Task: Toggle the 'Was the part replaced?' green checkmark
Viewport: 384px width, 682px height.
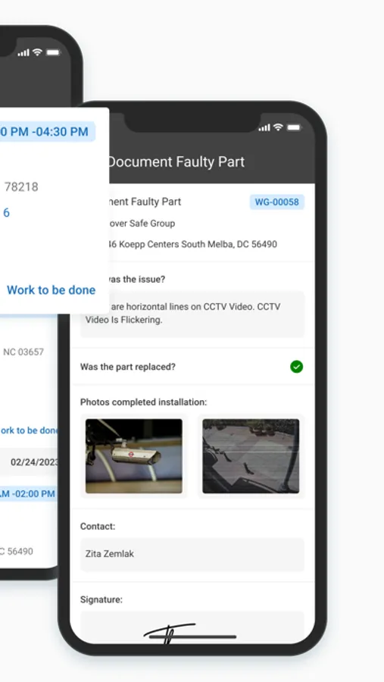Action: 297,367
